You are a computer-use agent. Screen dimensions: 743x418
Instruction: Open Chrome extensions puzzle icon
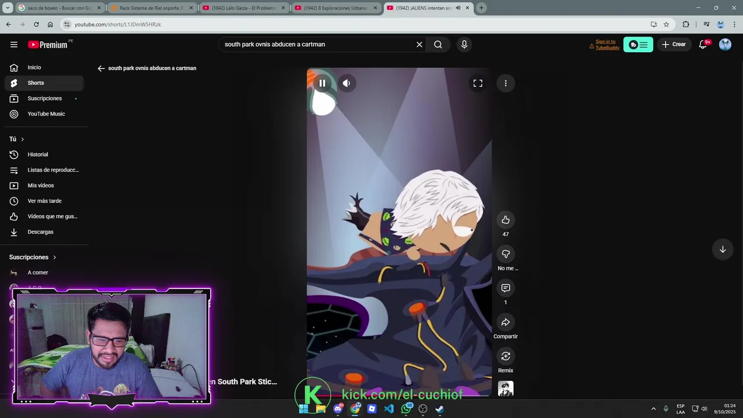686,24
